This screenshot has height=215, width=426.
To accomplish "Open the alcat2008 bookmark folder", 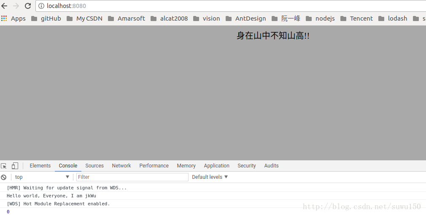I will (x=169, y=19).
